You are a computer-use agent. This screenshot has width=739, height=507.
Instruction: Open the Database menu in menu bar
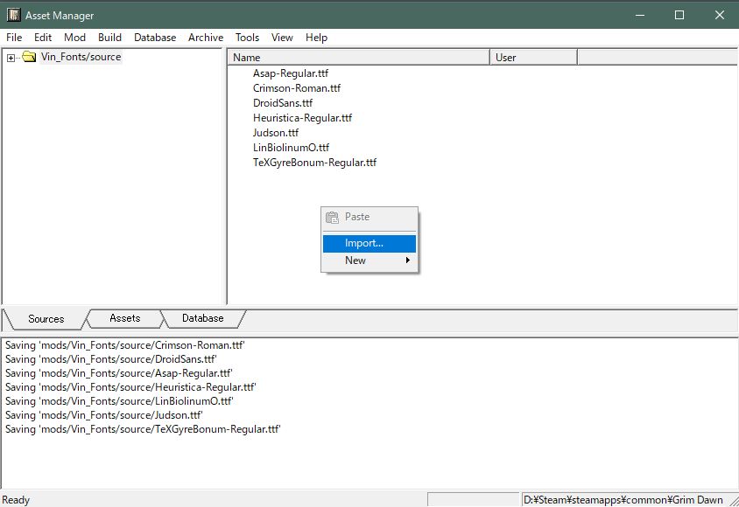click(155, 38)
